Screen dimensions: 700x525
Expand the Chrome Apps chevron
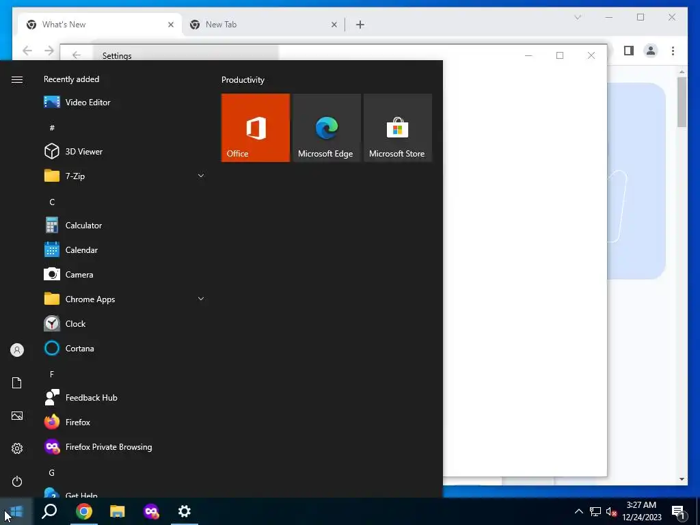click(201, 299)
